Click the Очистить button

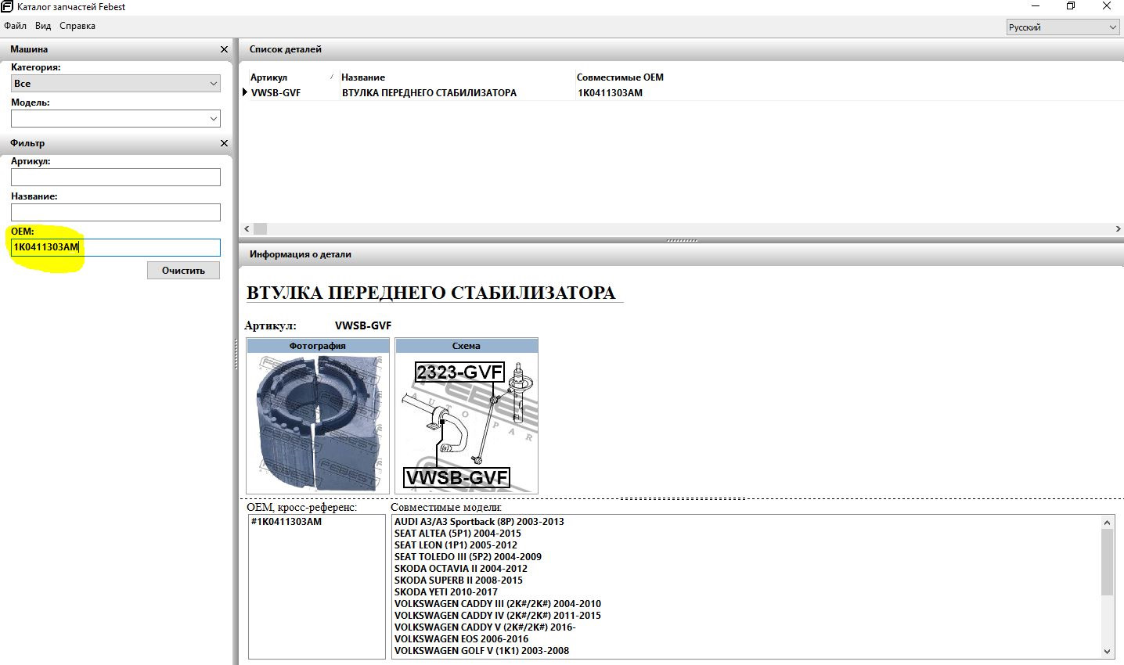(183, 270)
